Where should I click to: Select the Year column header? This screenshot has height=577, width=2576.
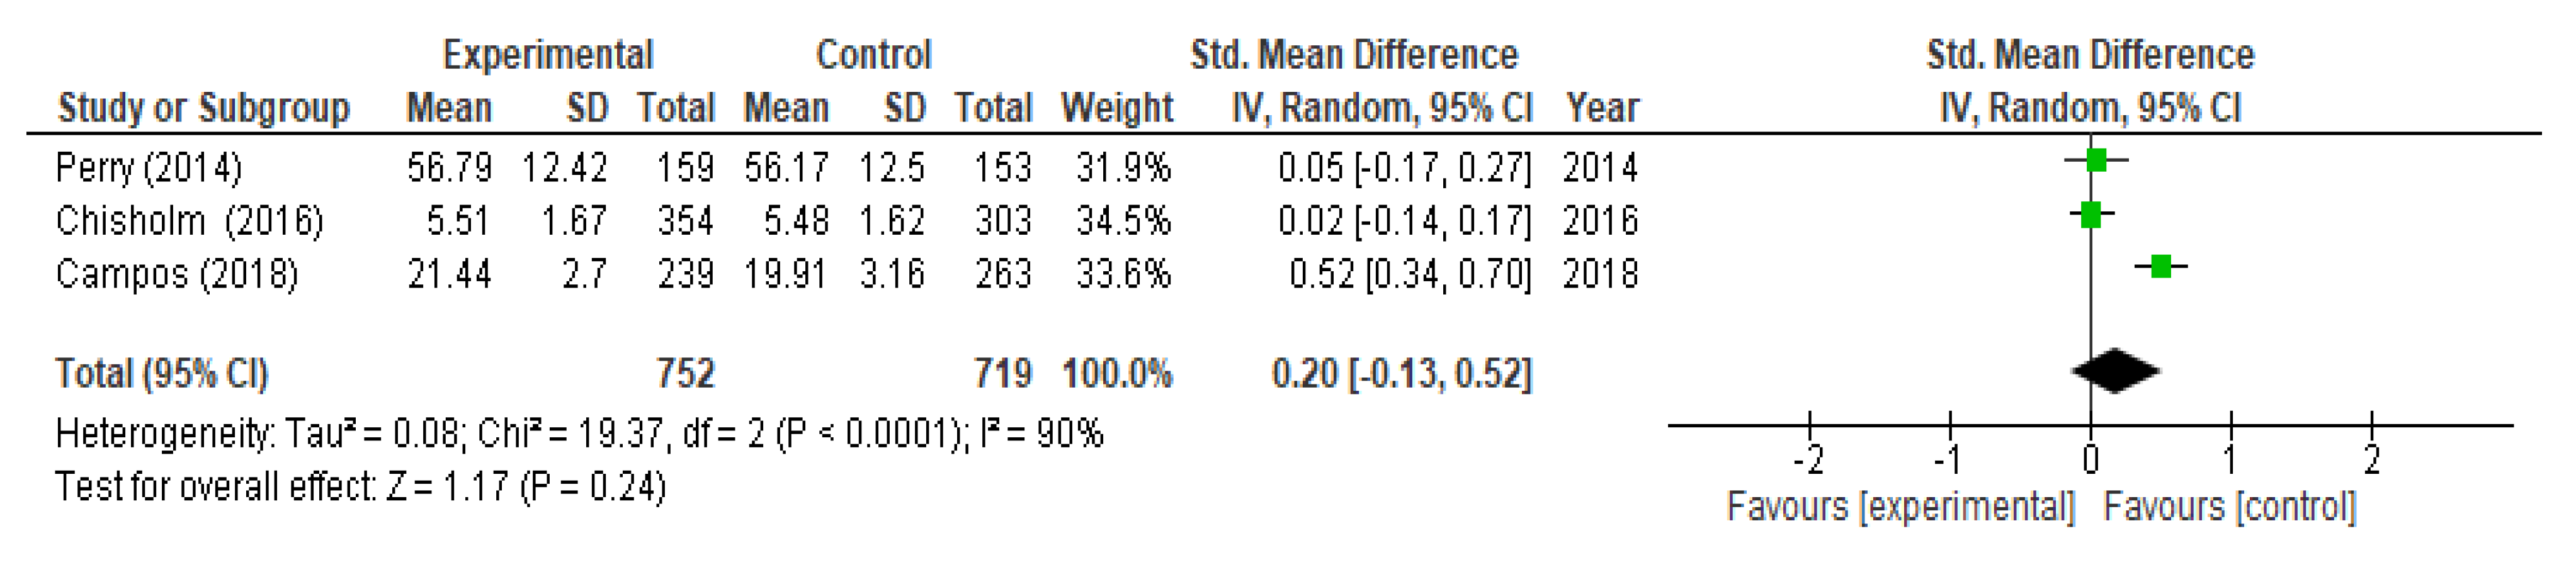coord(1602,108)
